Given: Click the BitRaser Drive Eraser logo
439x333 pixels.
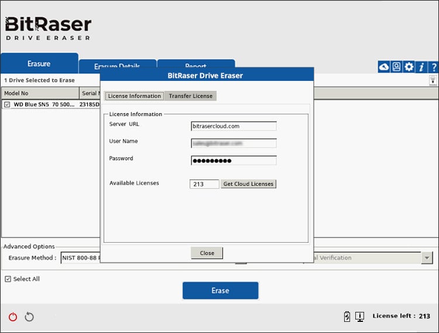Looking at the screenshot, I should coord(48,28).
